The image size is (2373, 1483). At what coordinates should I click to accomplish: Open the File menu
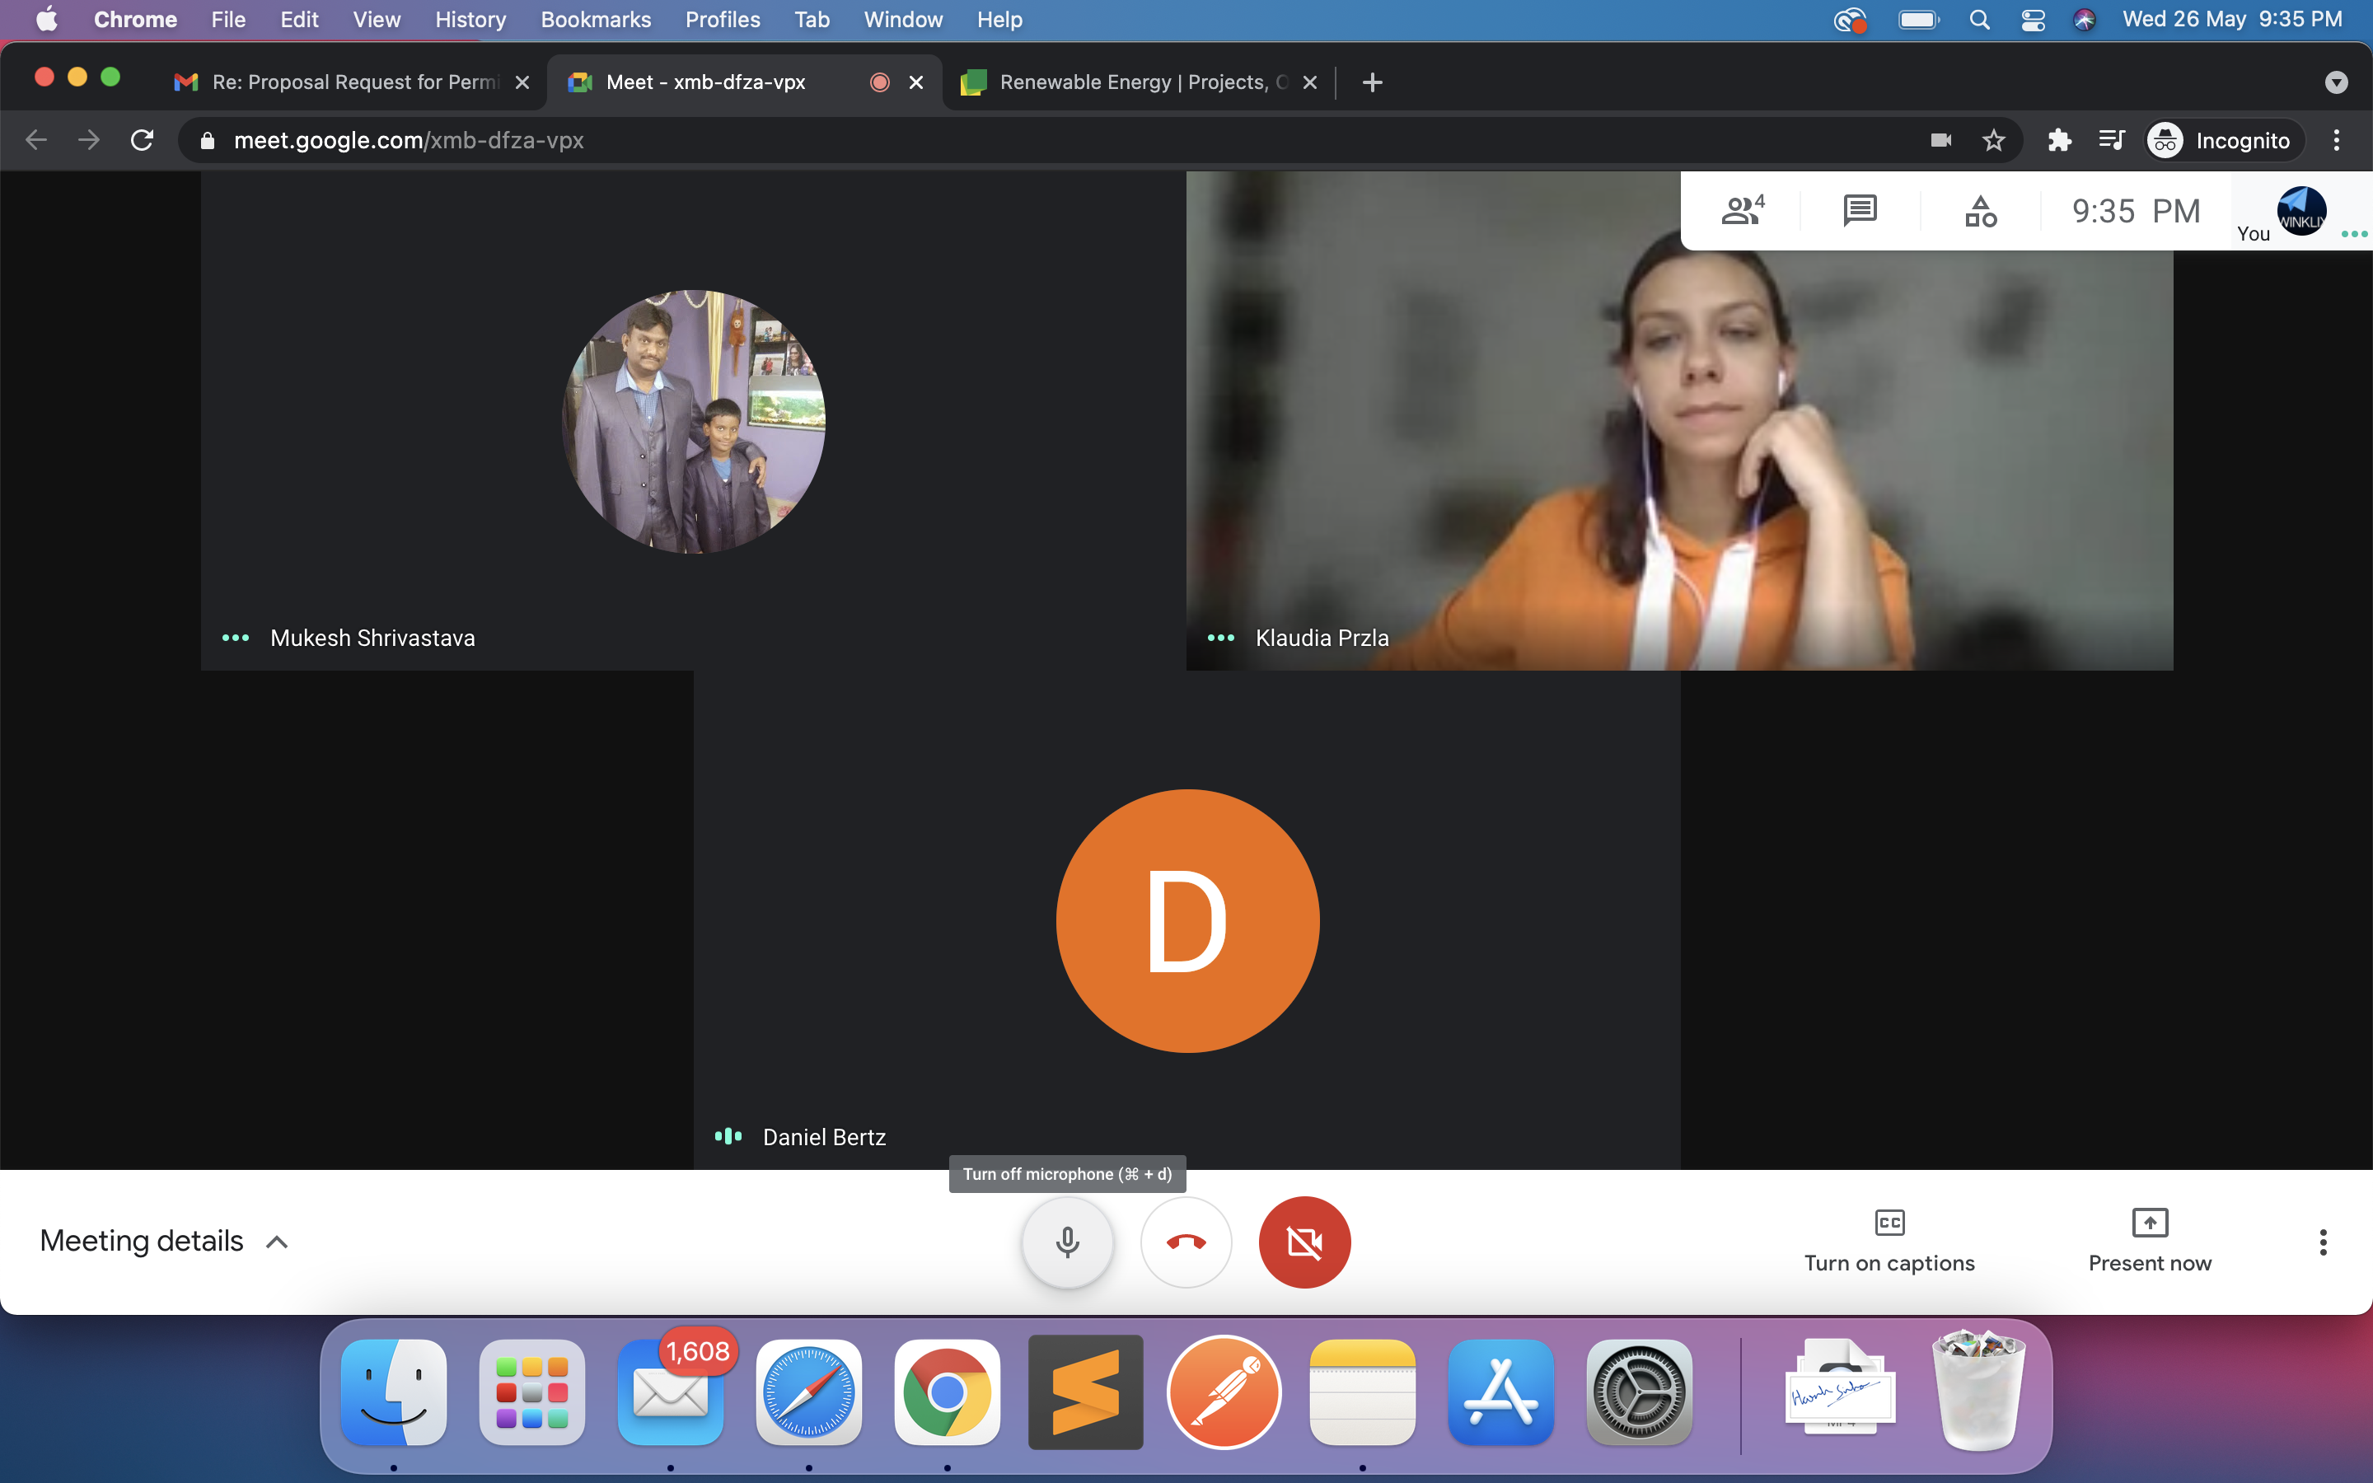click(x=228, y=20)
